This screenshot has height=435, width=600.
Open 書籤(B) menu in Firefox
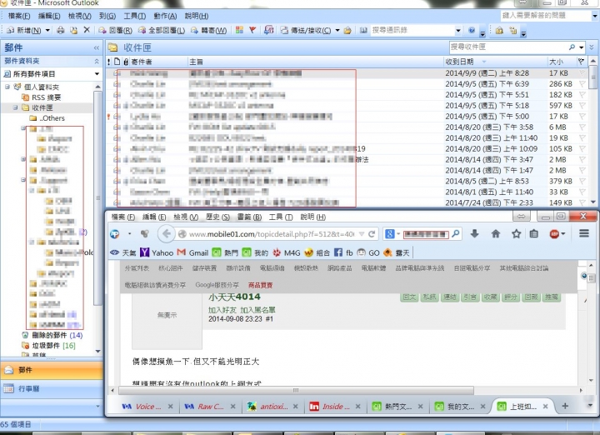pyautogui.click(x=249, y=217)
